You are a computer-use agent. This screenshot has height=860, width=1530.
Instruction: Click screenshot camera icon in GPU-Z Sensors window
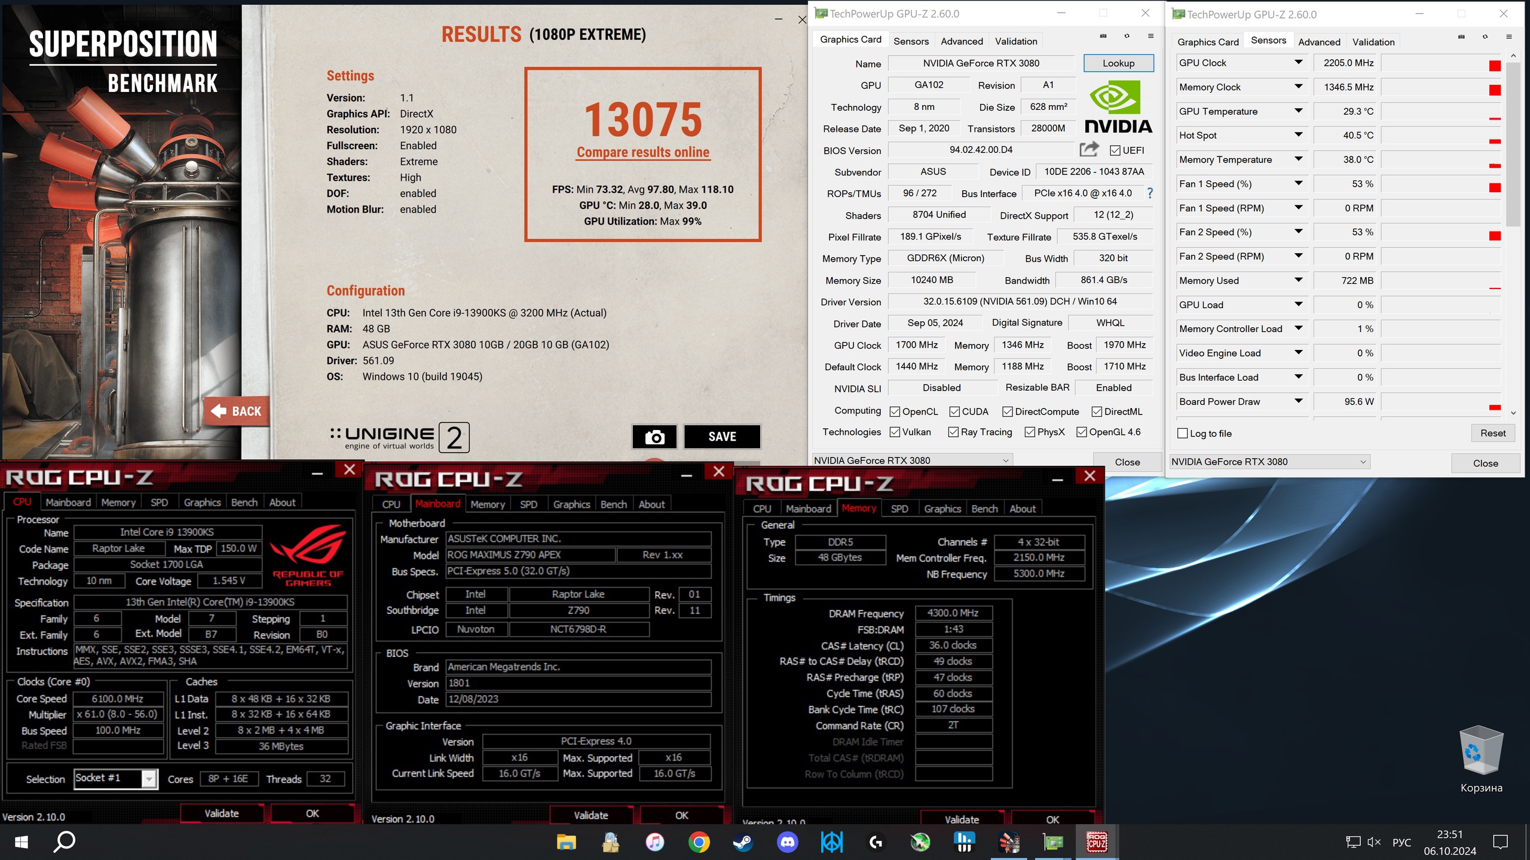tap(1461, 36)
